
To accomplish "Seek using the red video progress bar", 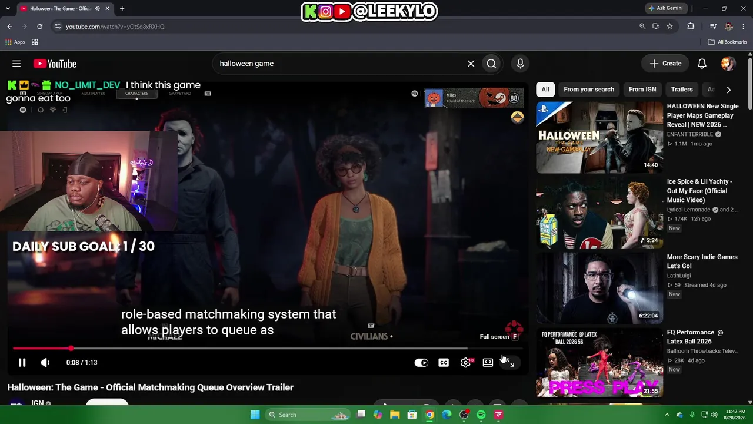I will point(268,349).
